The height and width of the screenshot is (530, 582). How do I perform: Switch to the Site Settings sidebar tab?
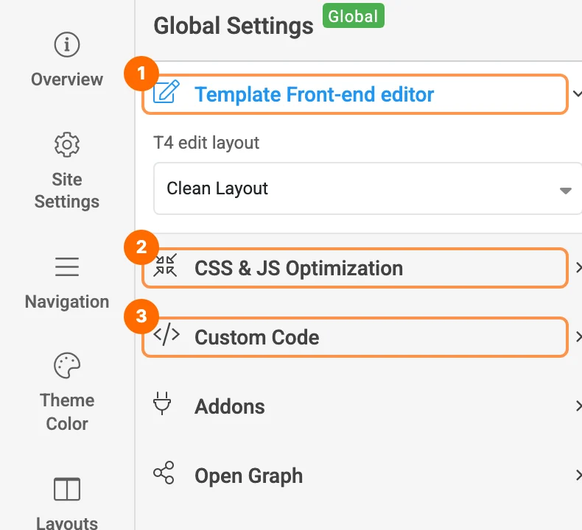click(x=67, y=172)
